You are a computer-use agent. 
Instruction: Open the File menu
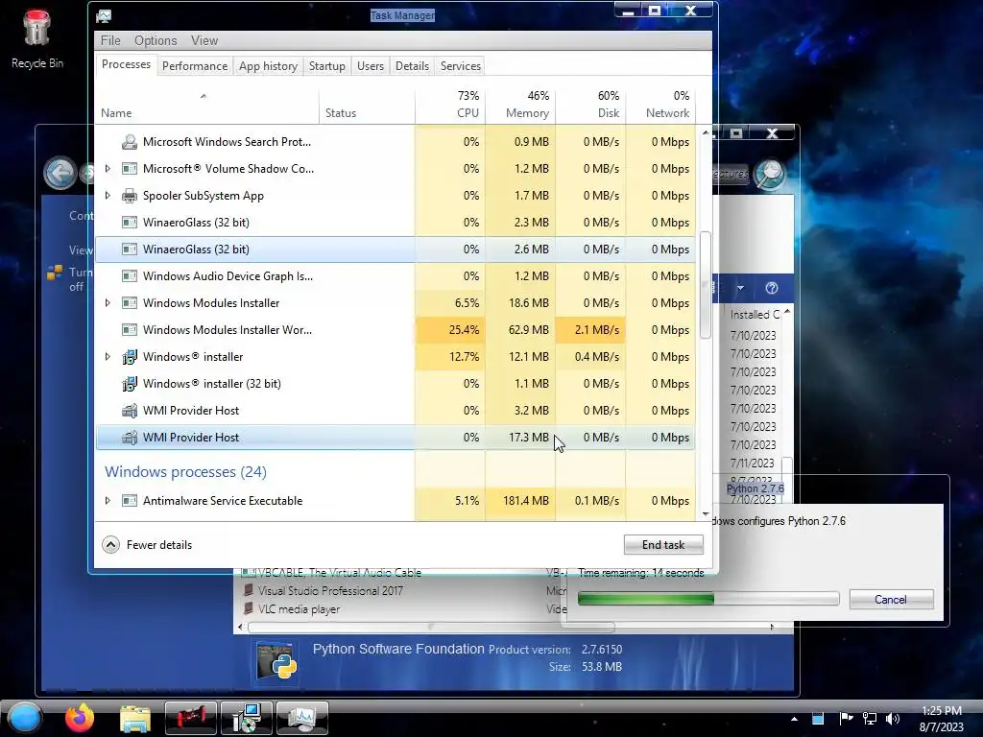point(110,40)
